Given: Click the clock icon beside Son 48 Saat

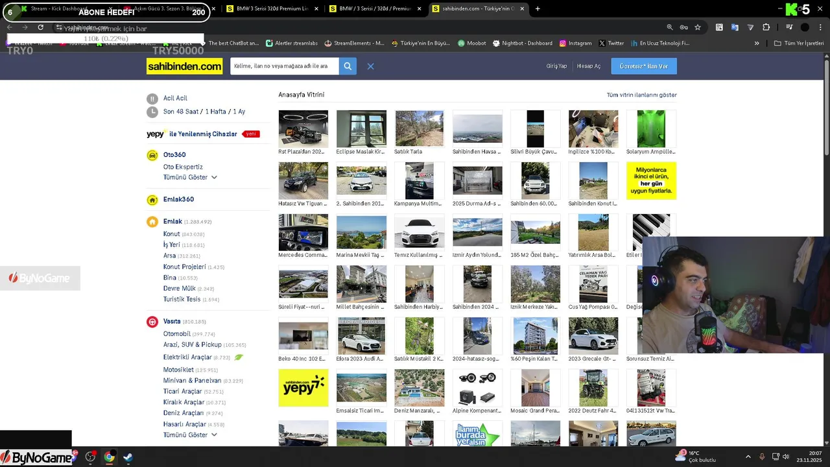Looking at the screenshot, I should [152, 112].
